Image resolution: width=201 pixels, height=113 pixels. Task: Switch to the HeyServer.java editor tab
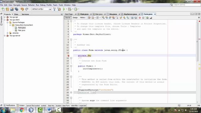click(130, 14)
